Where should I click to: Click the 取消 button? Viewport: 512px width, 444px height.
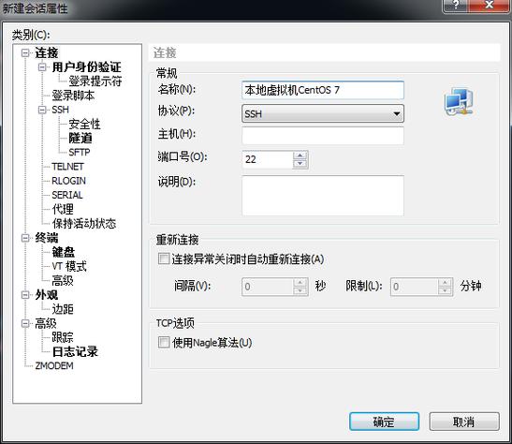point(464,422)
